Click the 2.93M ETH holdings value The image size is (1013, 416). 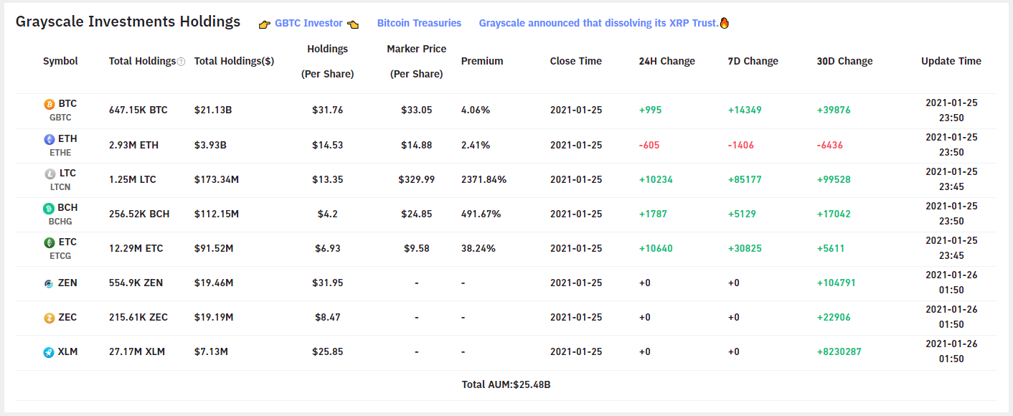(x=133, y=145)
